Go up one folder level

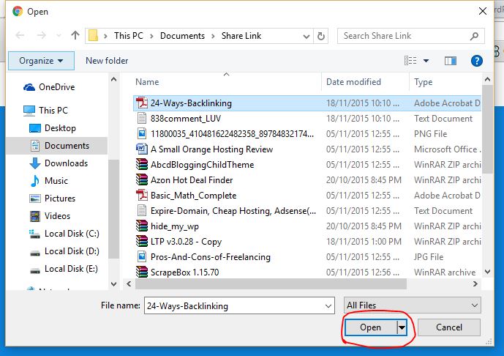click(x=75, y=35)
